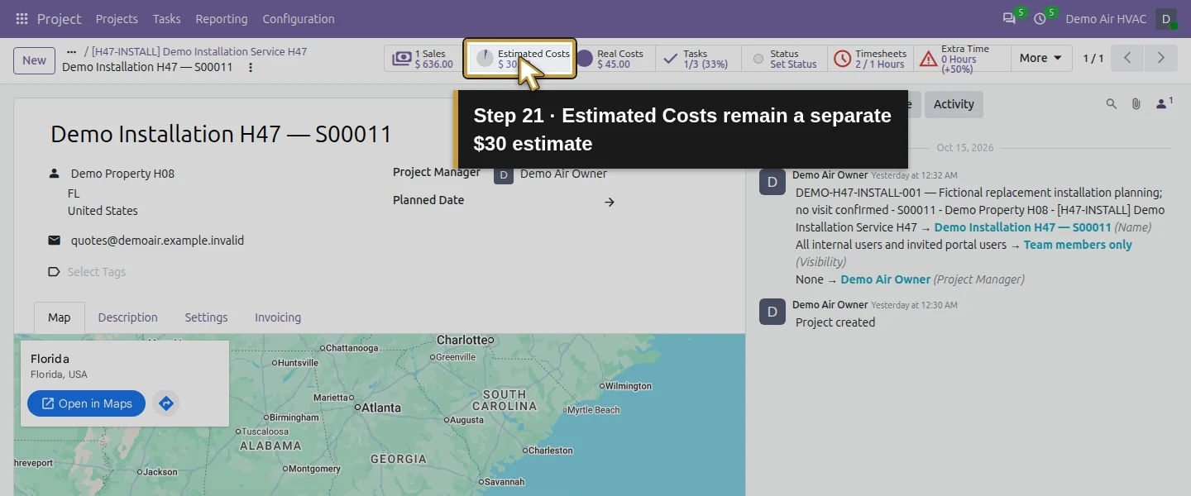Open the Extra Time warning stat
1191x496 pixels.
pyautogui.click(x=962, y=59)
